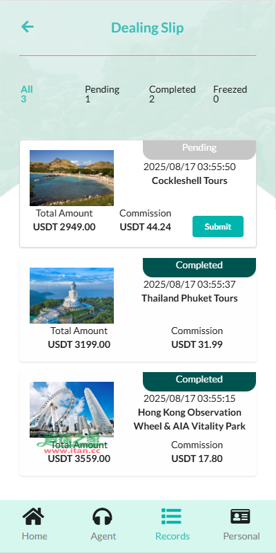Click the Dealing Slip page heading
This screenshot has width=276, height=554.
pos(148,28)
